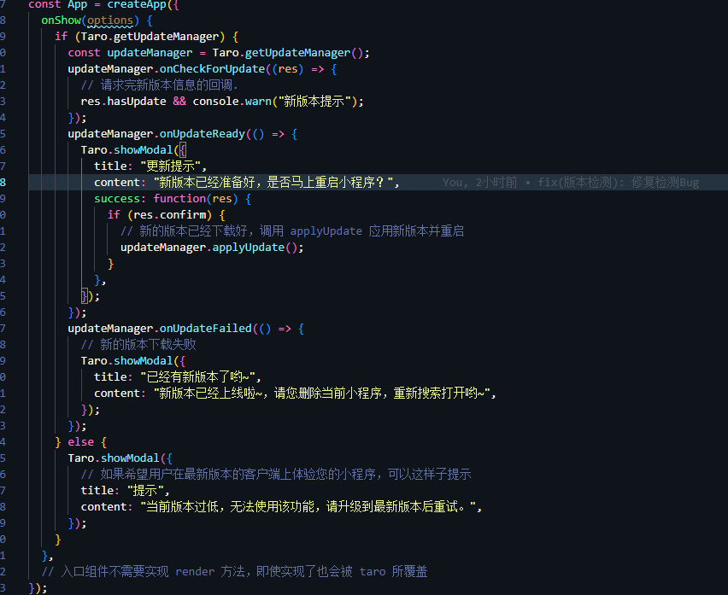The image size is (728, 595).
Task: Click 'onCheckForUpdate' method call
Action: point(212,69)
